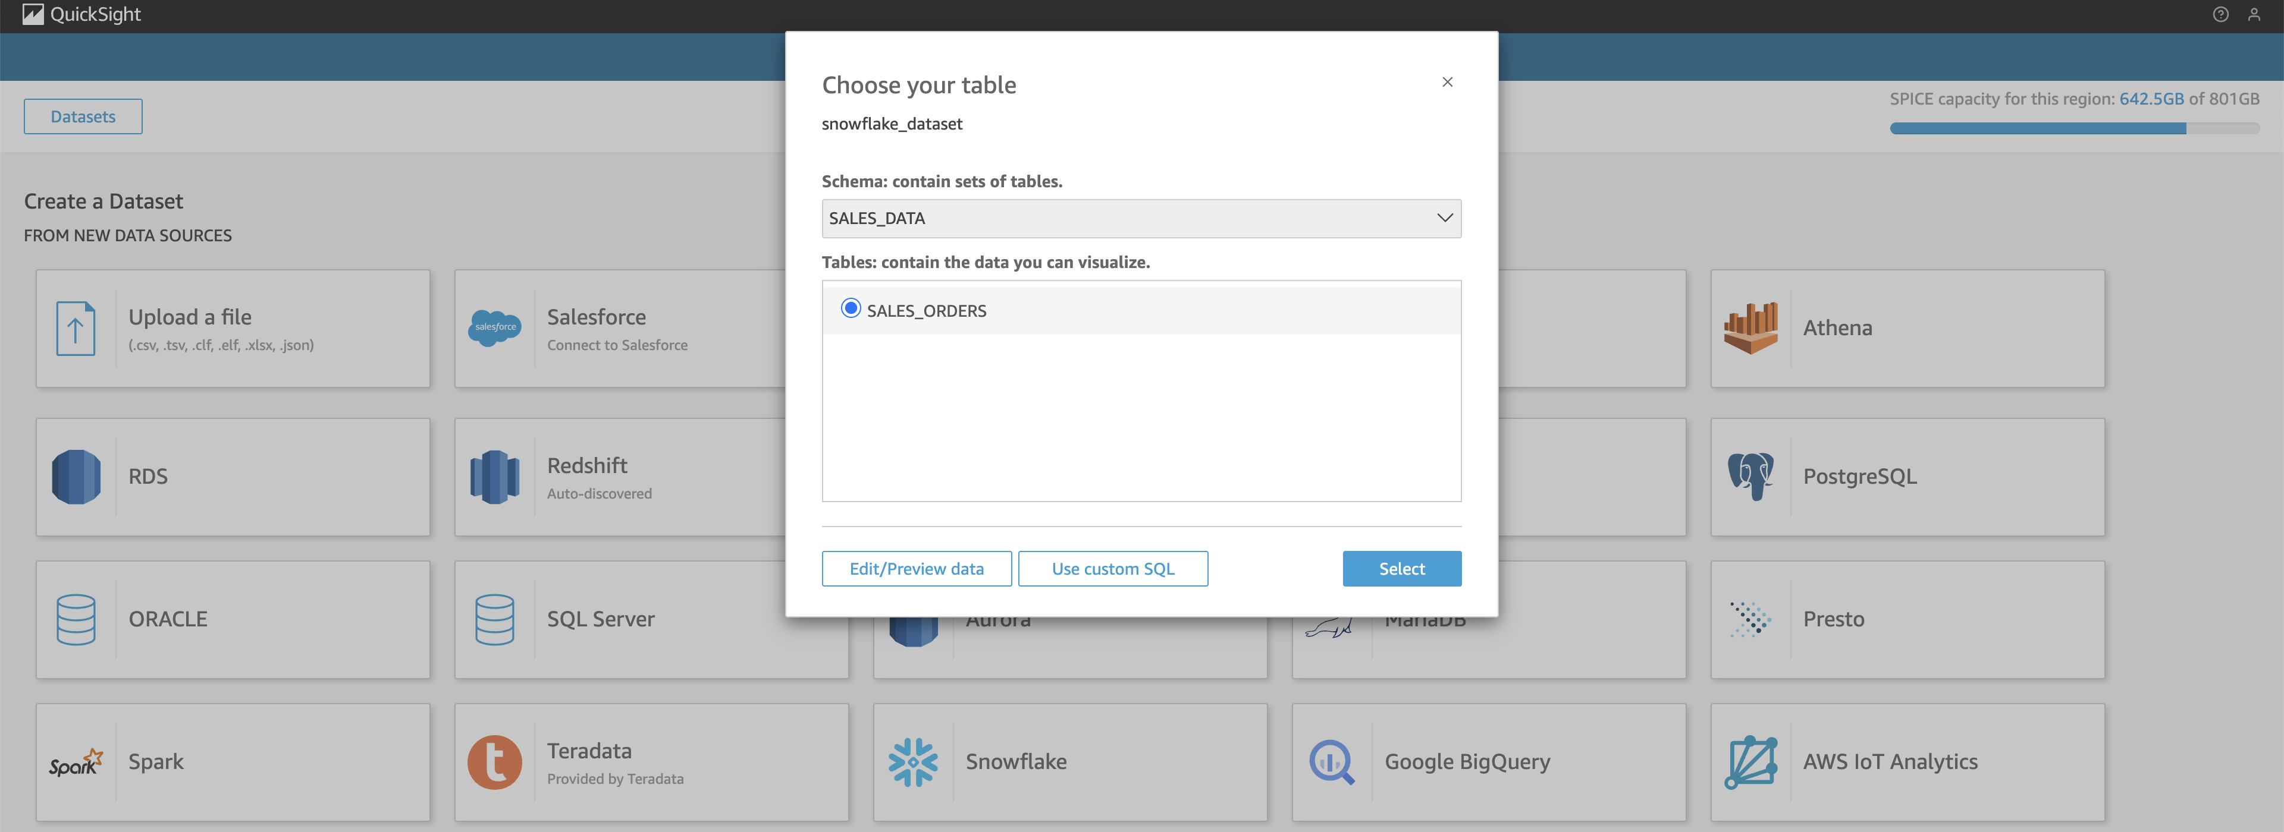Image resolution: width=2284 pixels, height=832 pixels.
Task: Click the SPICE capacity progress bar
Action: (x=2074, y=128)
